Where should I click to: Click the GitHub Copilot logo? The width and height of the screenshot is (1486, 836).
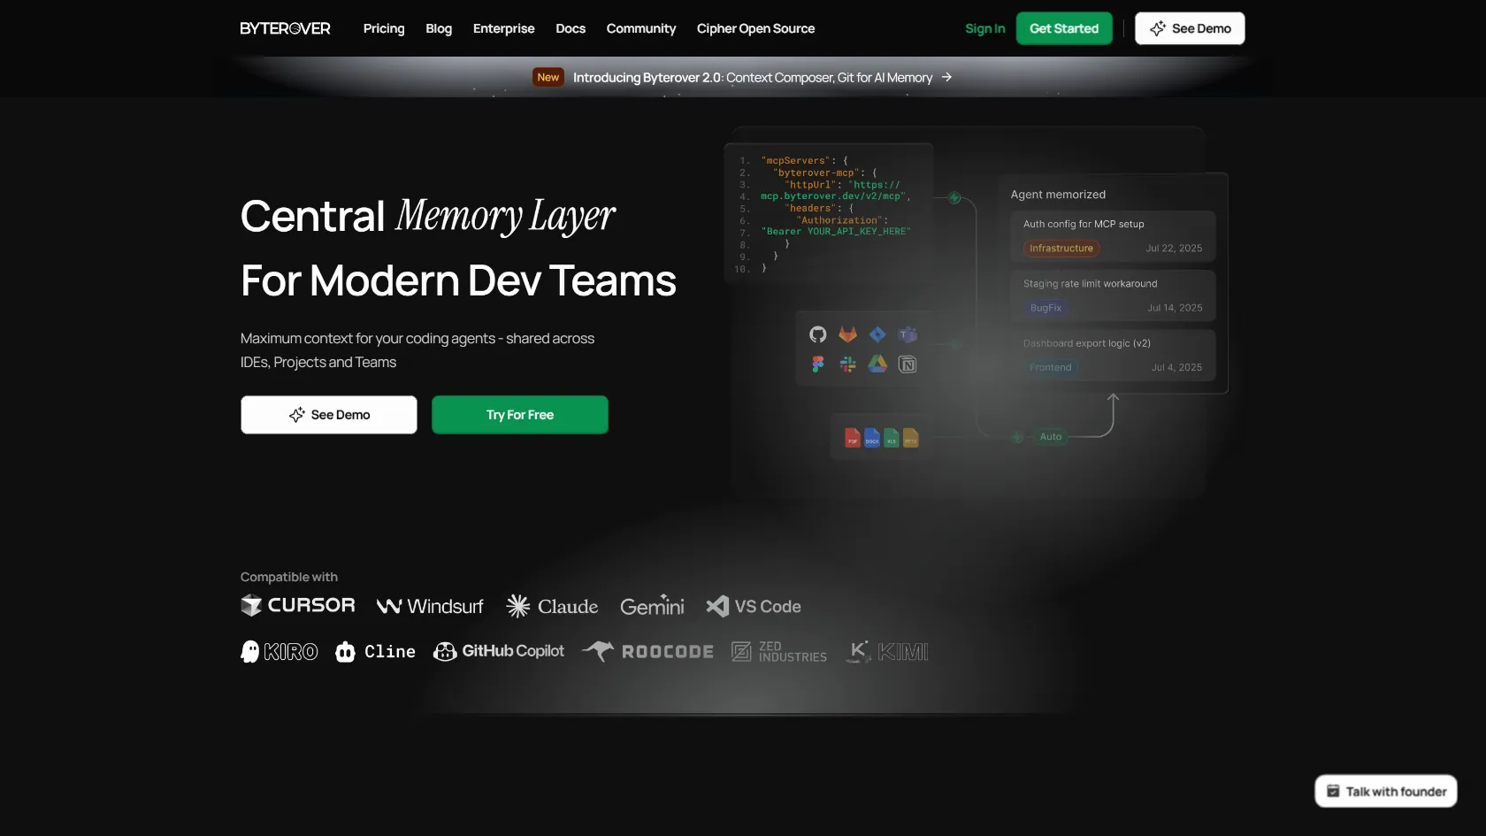coord(499,651)
